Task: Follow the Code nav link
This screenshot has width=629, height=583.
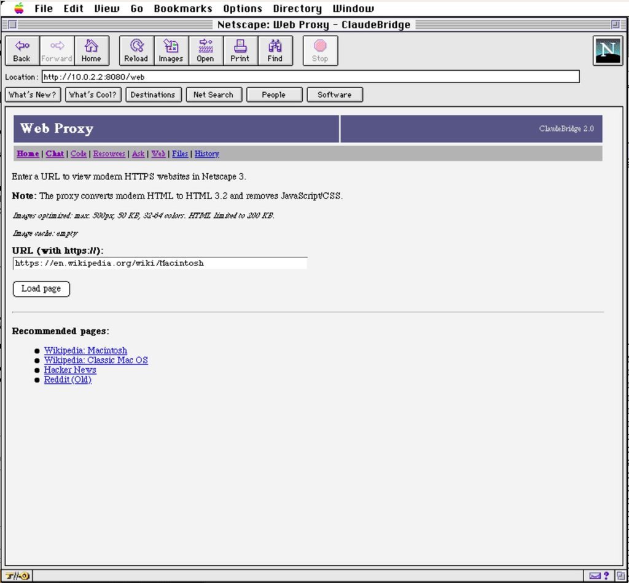Action: pyautogui.click(x=79, y=154)
